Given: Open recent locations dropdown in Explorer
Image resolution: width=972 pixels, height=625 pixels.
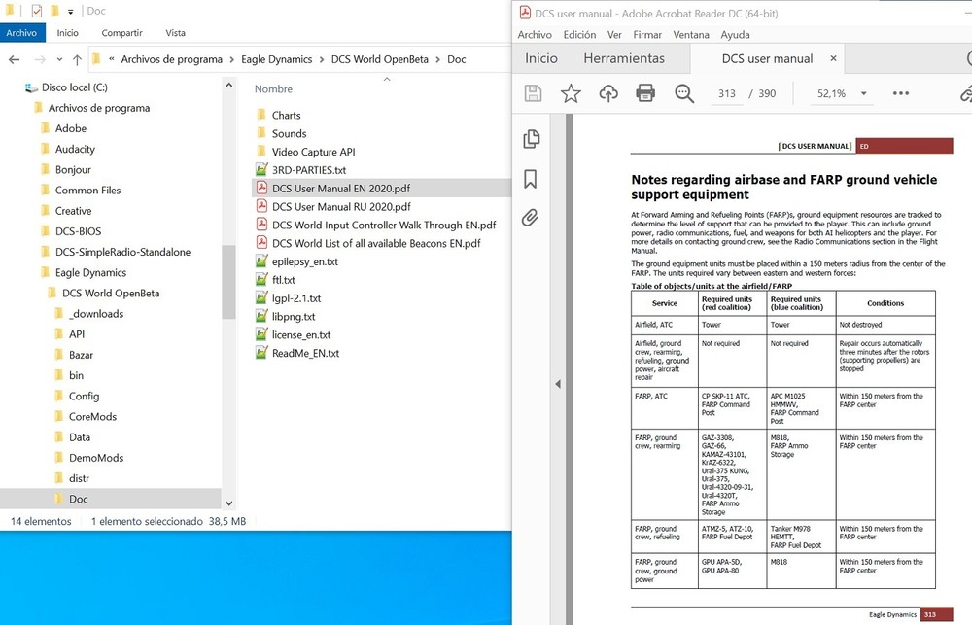Looking at the screenshot, I should (59, 59).
